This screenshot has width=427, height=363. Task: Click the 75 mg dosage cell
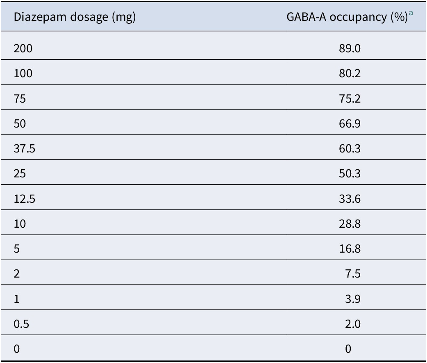[x=20, y=99]
